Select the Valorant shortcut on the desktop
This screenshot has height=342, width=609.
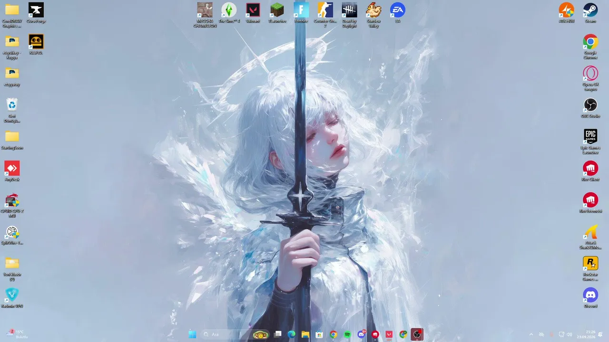tap(253, 13)
